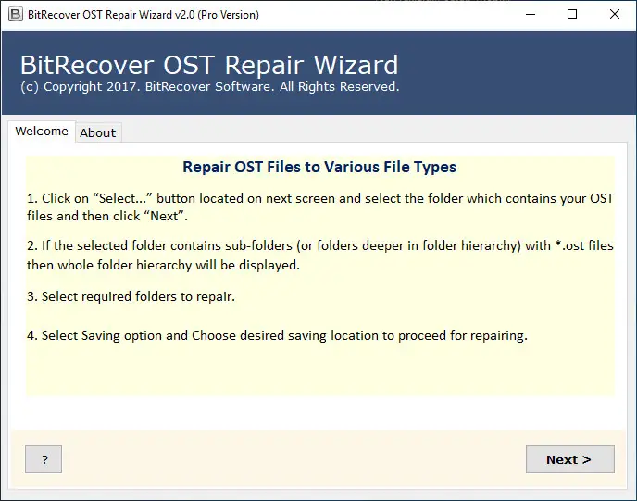Image resolution: width=637 pixels, height=501 pixels.
Task: Click the BitRecover logo icon in title bar
Action: 16,15
